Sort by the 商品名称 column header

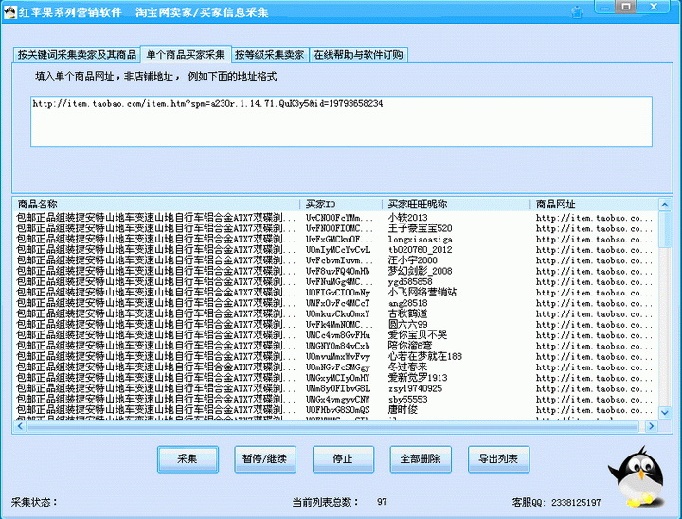156,204
